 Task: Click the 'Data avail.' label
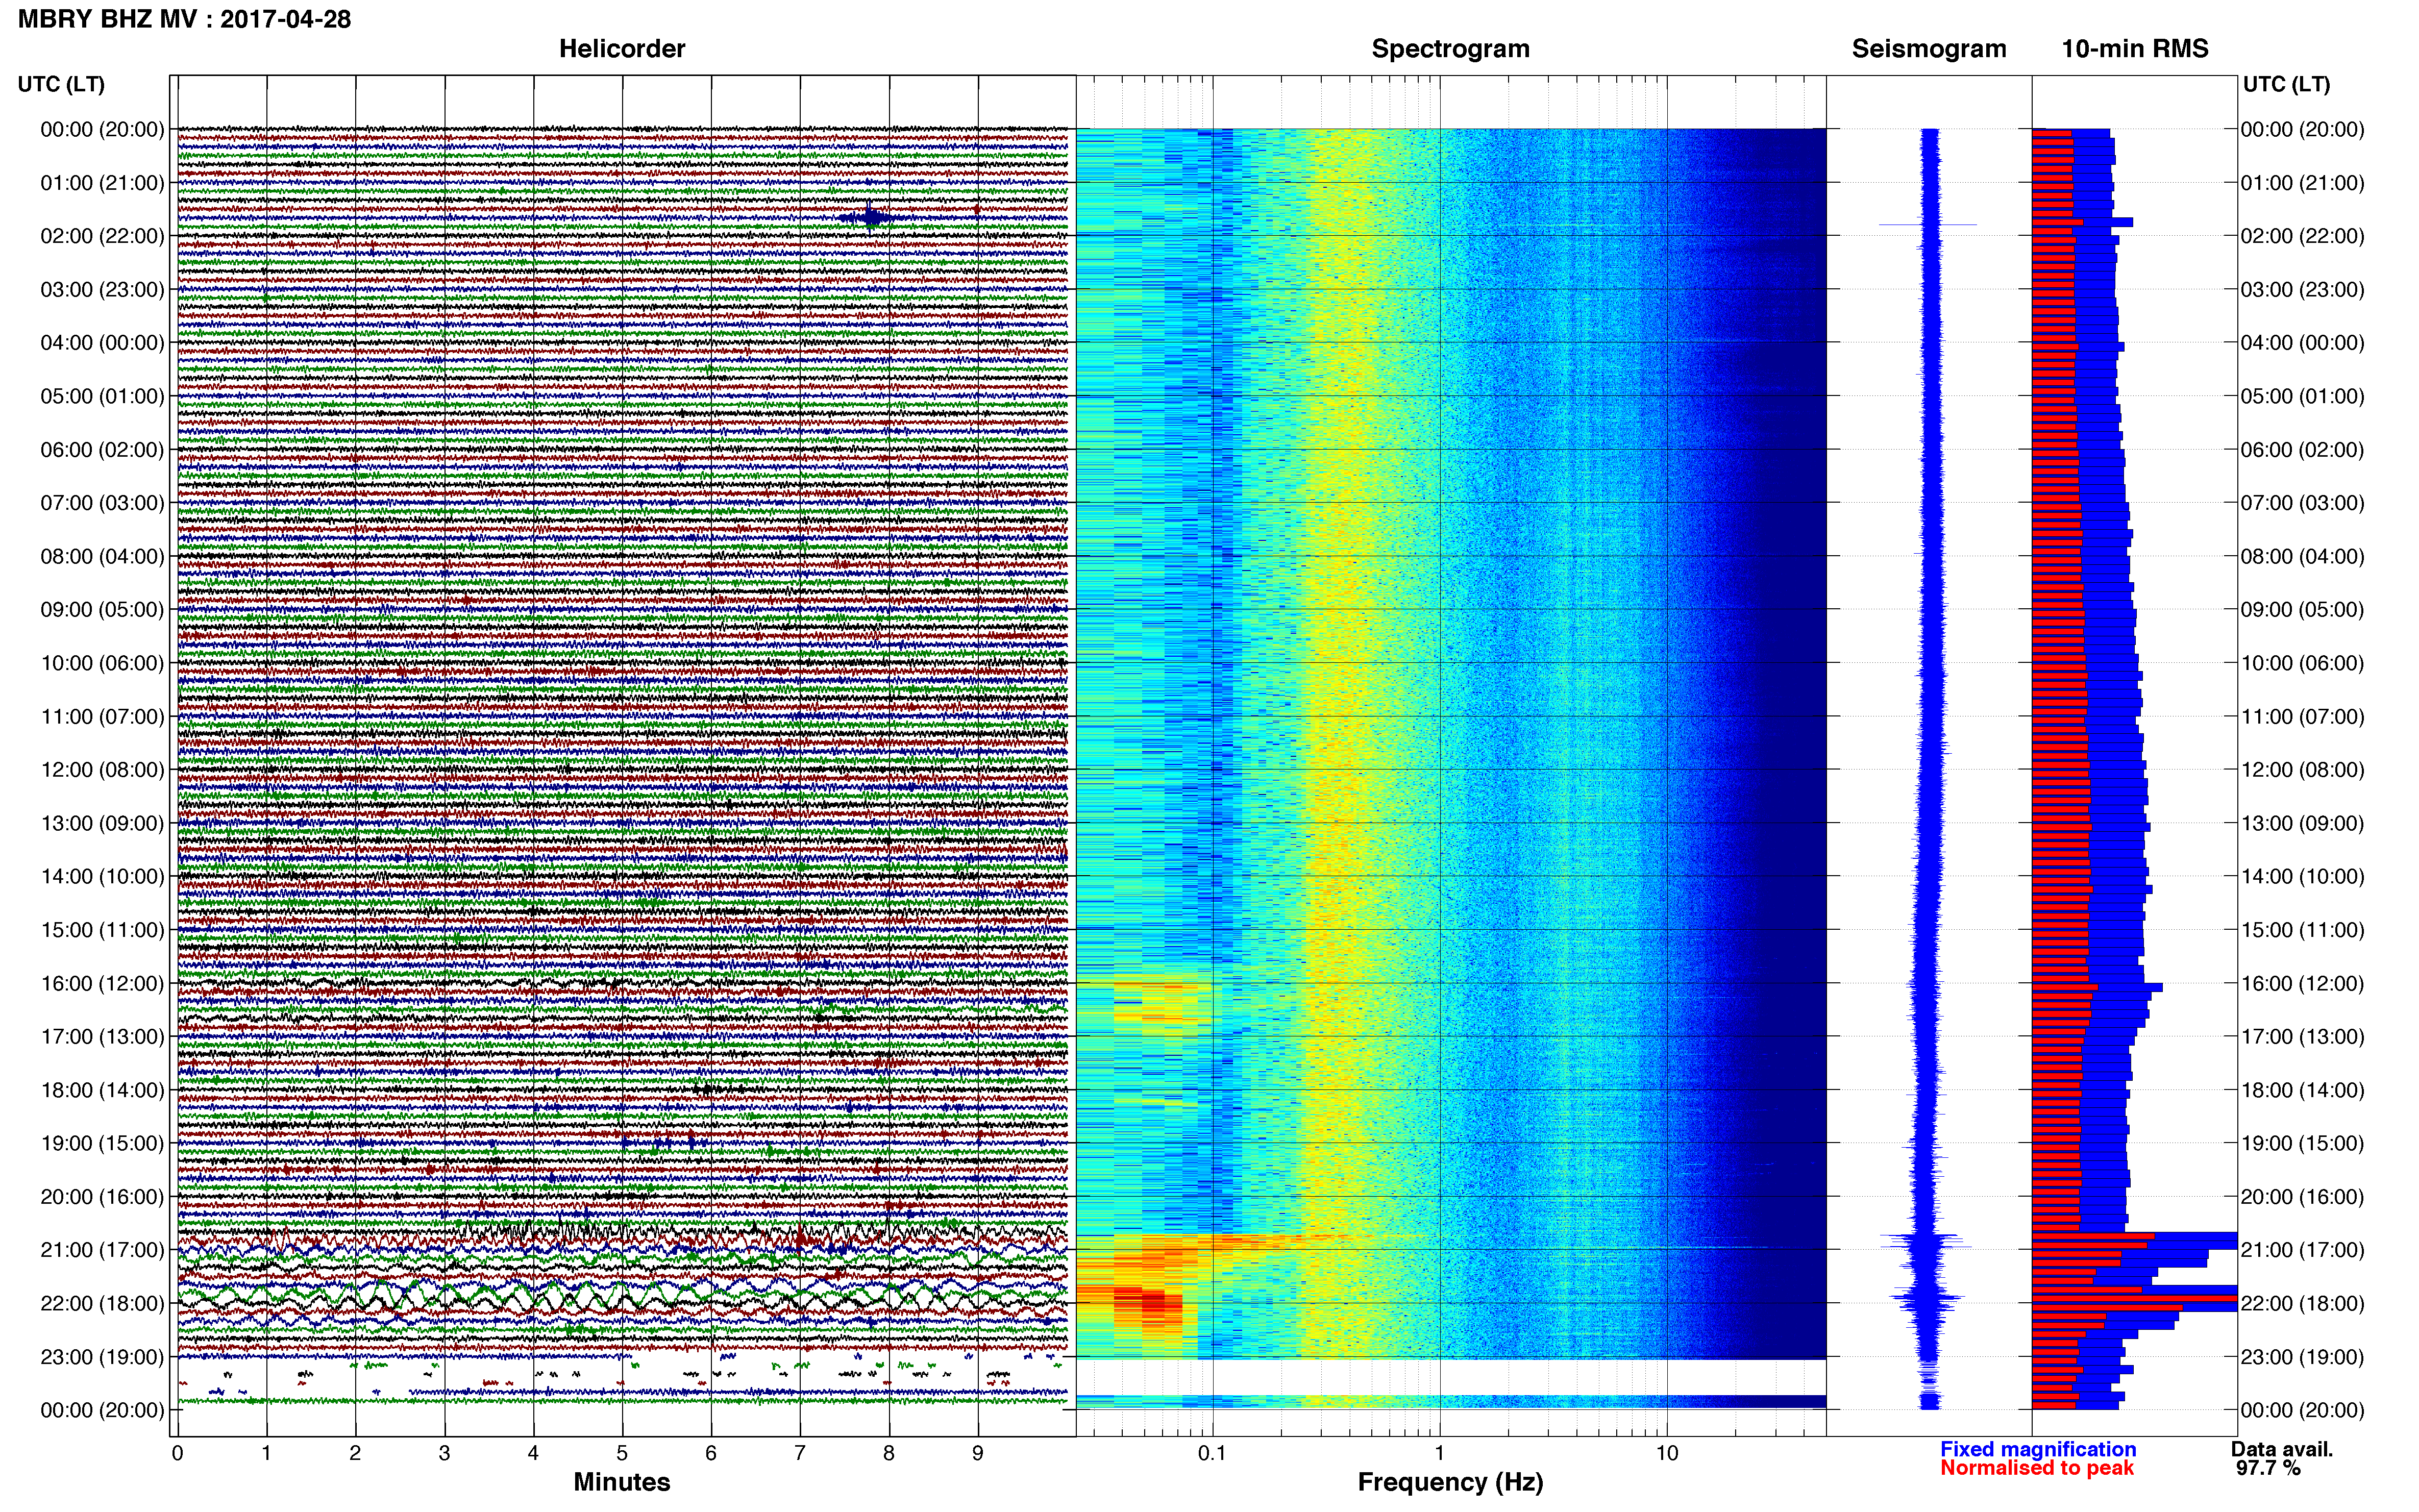pos(2282,1449)
